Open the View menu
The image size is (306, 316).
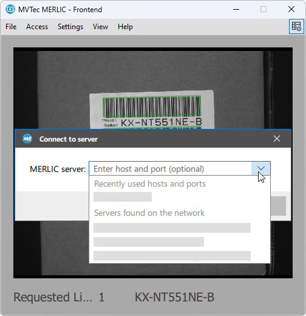pos(100,27)
